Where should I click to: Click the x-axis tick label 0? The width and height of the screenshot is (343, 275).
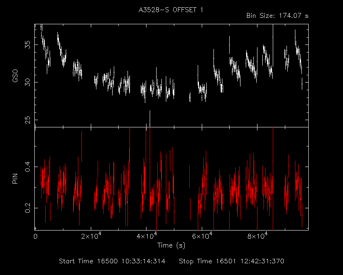pyautogui.click(x=36, y=237)
